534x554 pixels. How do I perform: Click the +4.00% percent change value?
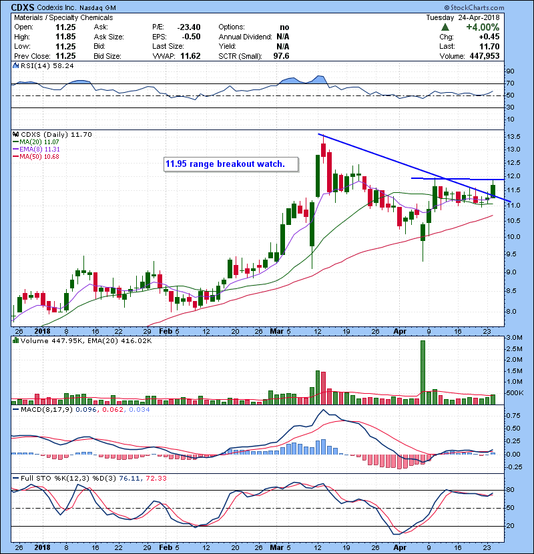(x=482, y=27)
